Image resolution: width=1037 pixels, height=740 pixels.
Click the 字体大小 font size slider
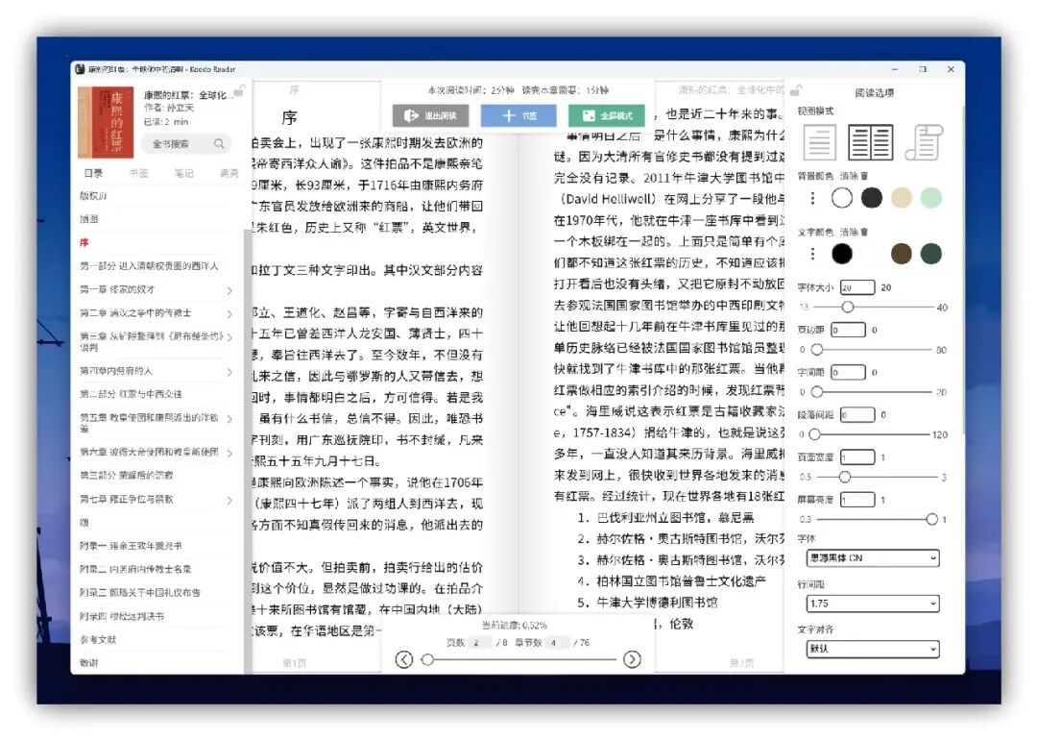point(873,308)
